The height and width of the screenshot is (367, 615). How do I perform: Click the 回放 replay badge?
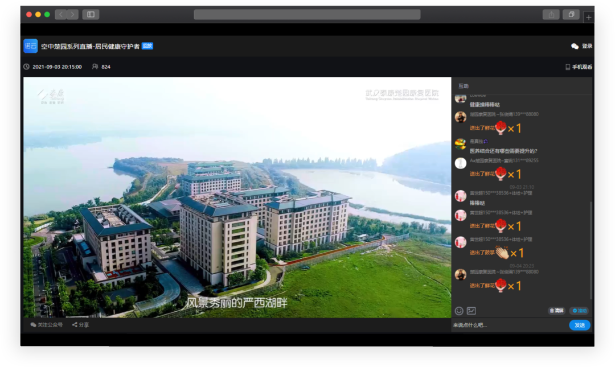(147, 46)
